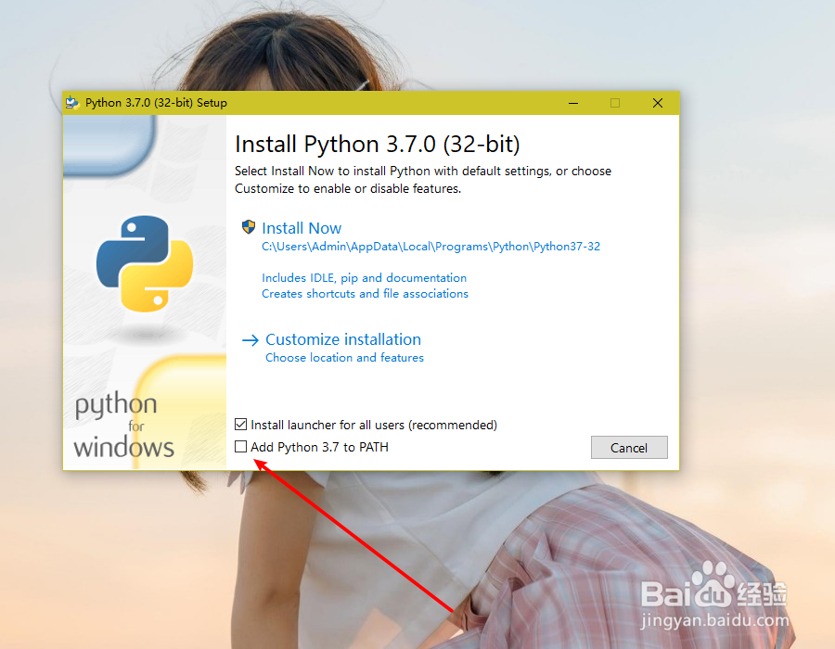Viewport: 835px width, 649px height.
Task: Minimize the Python Setup window
Action: [x=573, y=103]
